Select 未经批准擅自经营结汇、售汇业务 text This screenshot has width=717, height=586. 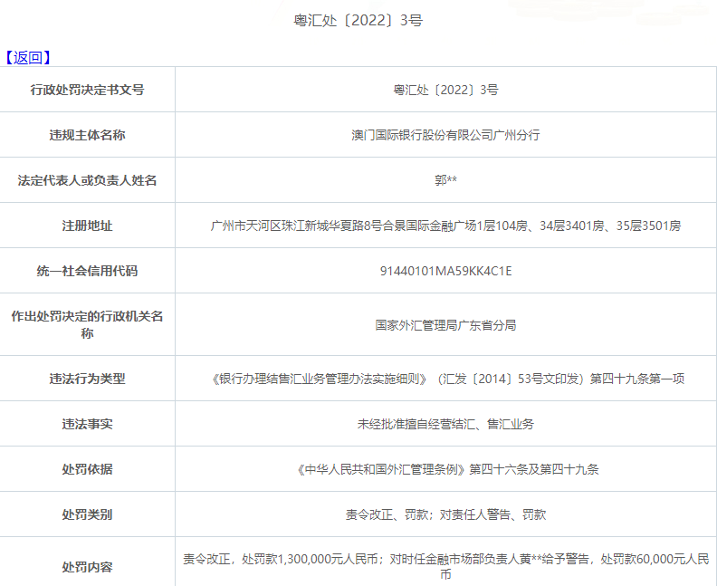pos(445,424)
